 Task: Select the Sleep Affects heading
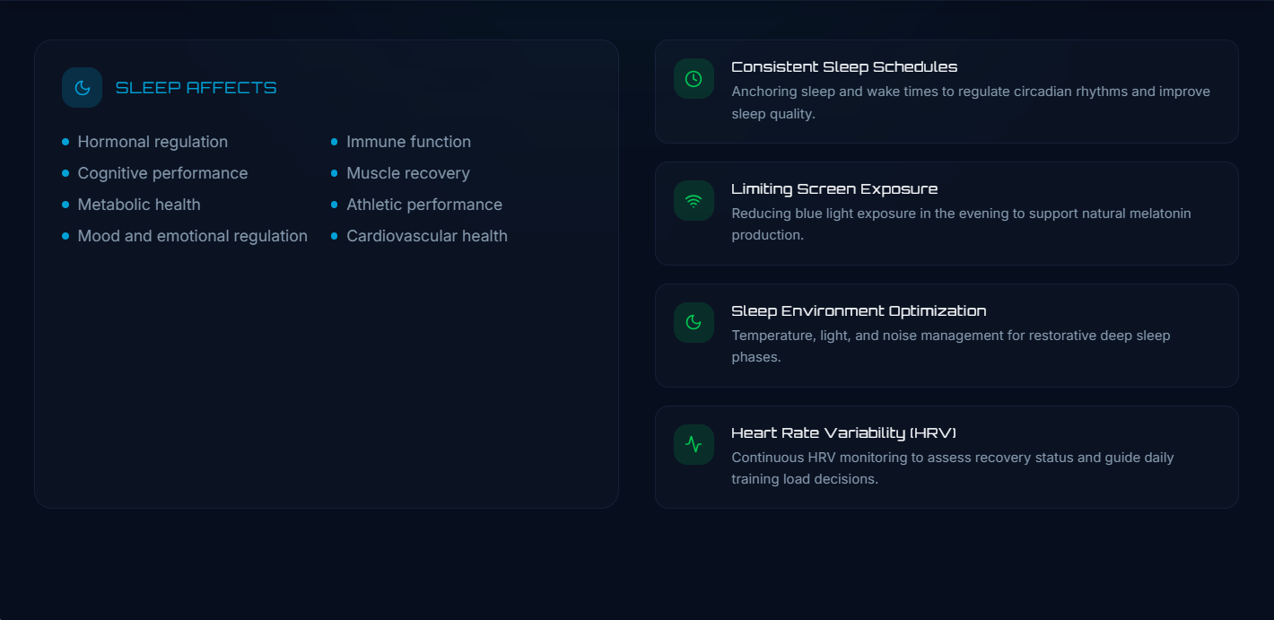click(196, 88)
